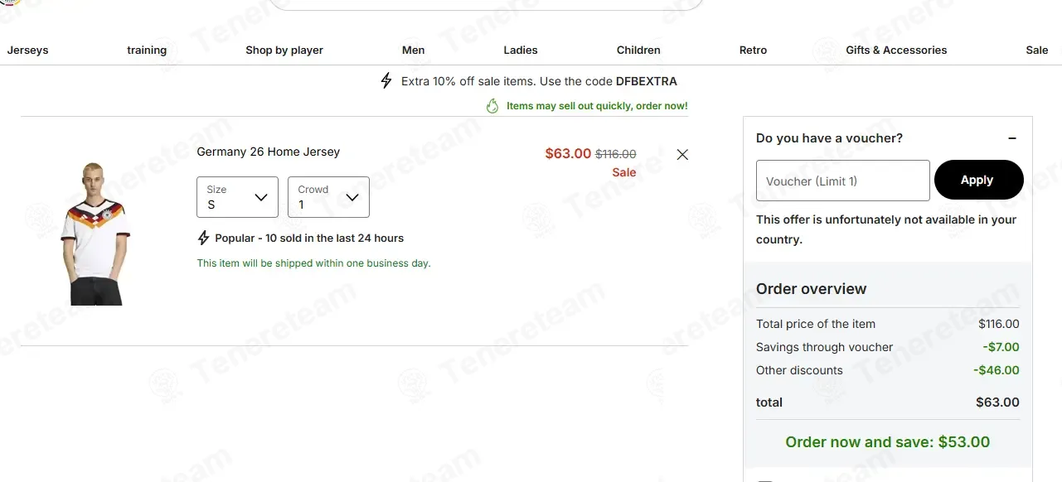Go to the Sale section

1037,51
